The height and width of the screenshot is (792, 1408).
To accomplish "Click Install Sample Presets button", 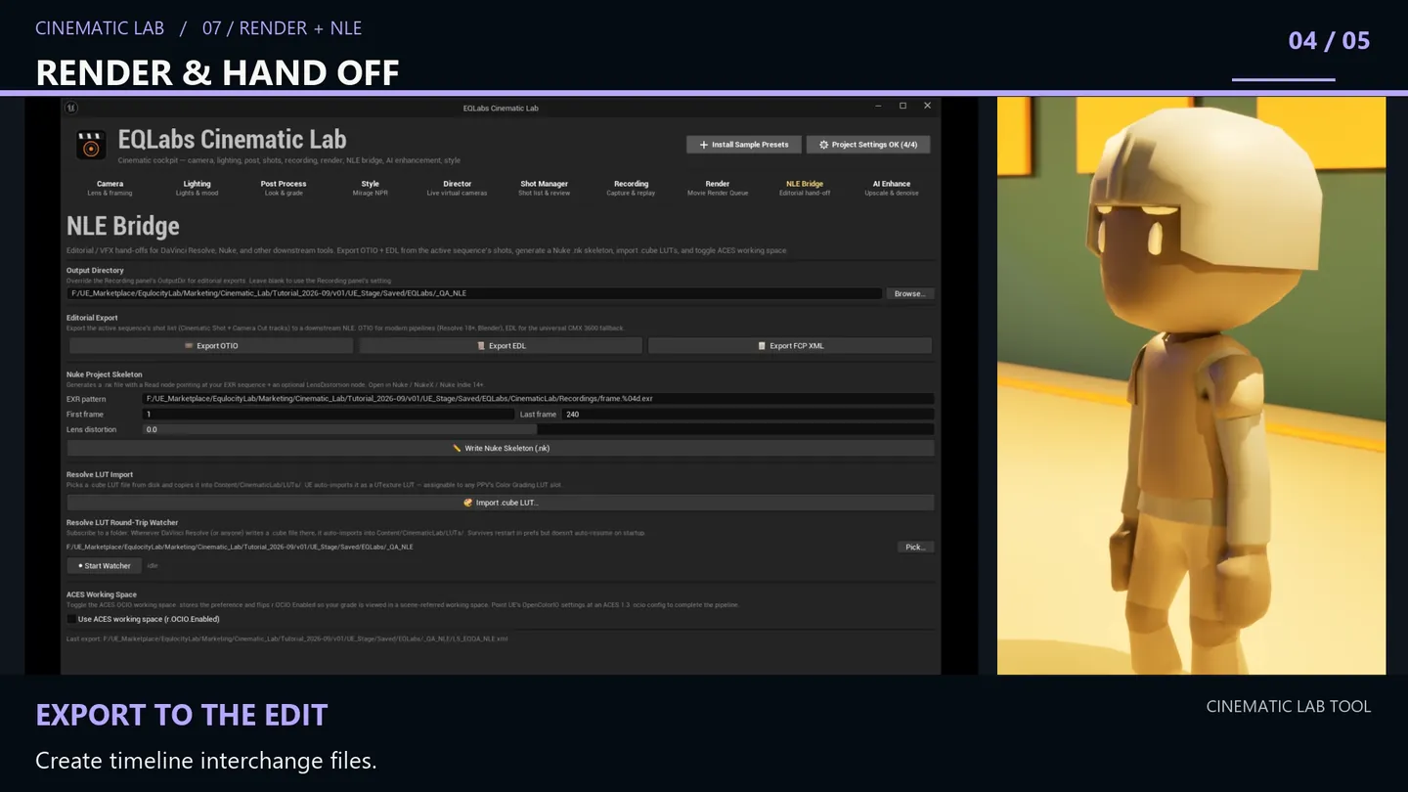I will 744,145.
